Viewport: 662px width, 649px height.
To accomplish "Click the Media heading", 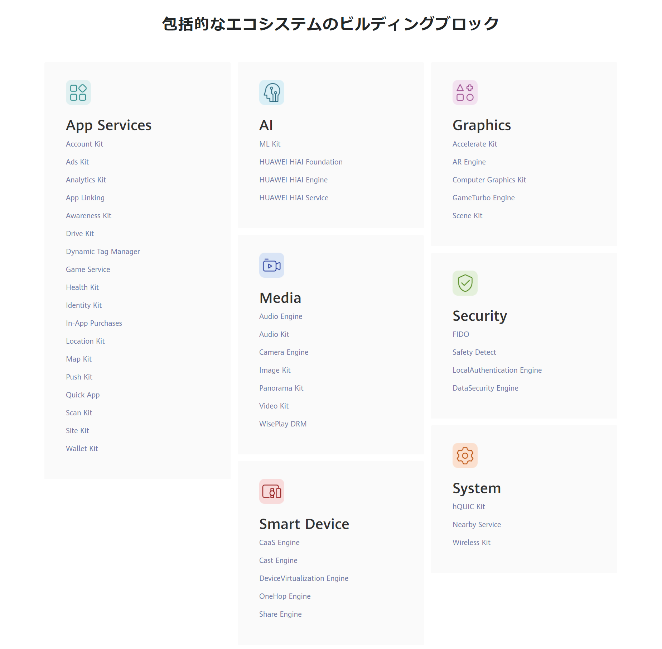I will (280, 298).
